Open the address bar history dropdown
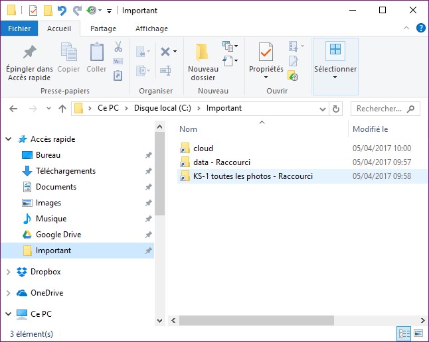The height and width of the screenshot is (342, 429). click(323, 109)
